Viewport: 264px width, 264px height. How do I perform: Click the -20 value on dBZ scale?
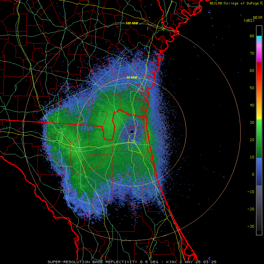coord(251,209)
